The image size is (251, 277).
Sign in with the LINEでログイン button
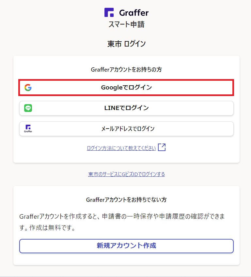tap(126, 108)
